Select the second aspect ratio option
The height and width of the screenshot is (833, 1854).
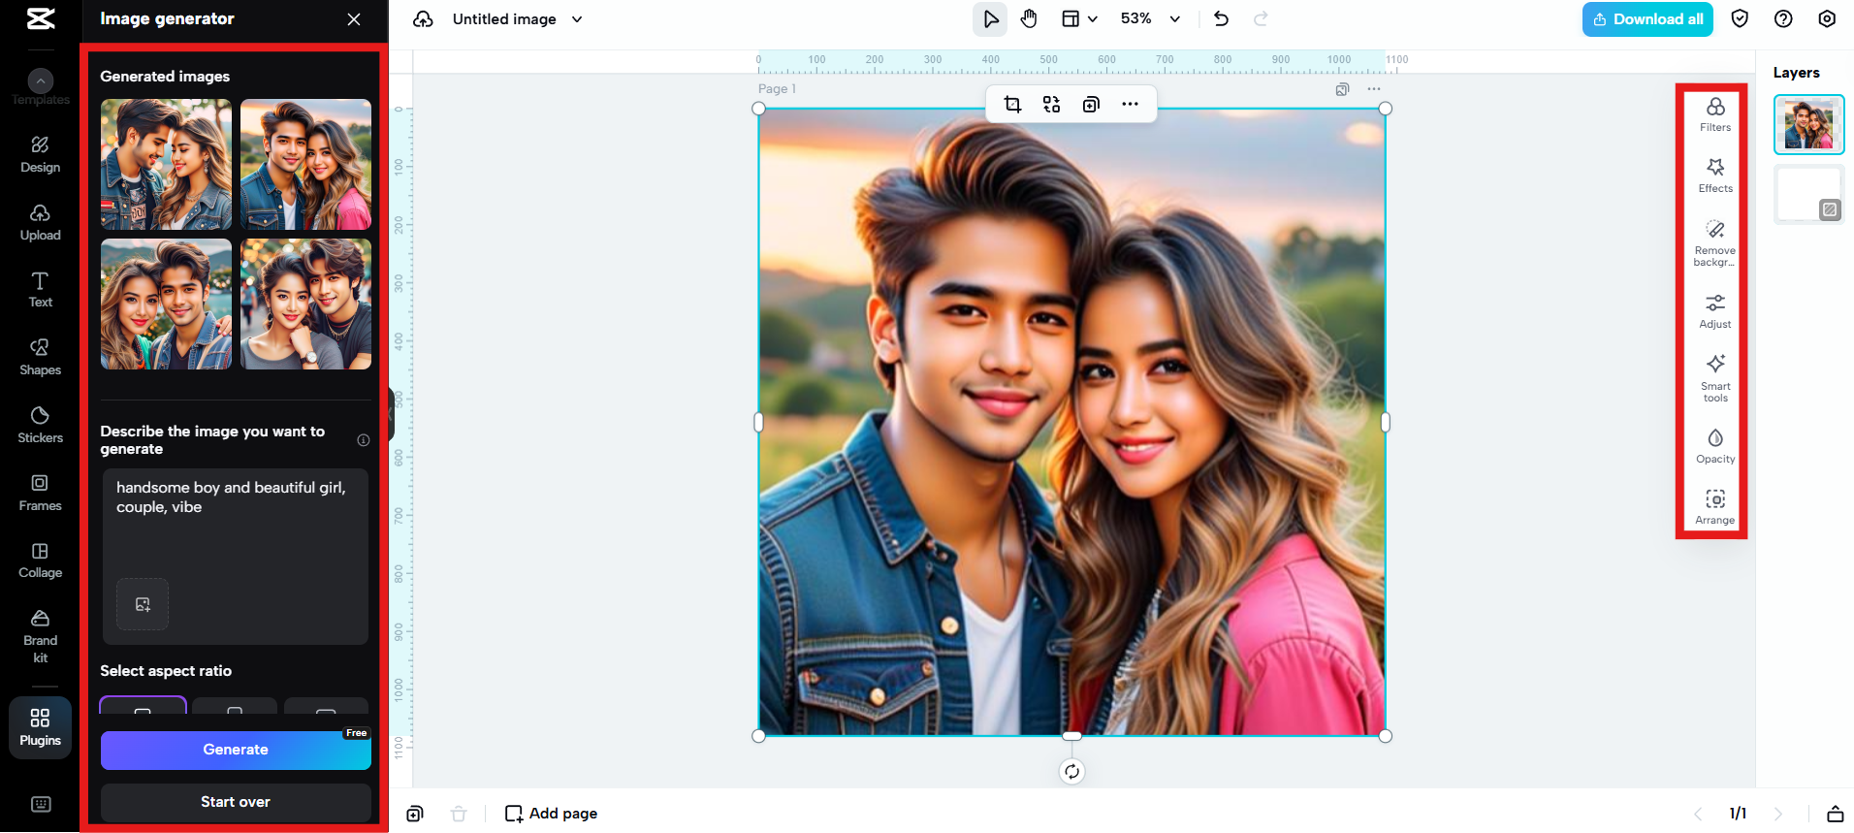pos(235,707)
